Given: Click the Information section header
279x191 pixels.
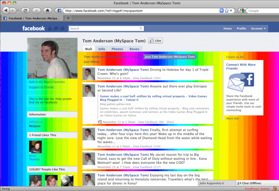Looking at the screenshot, I should click(52, 114).
